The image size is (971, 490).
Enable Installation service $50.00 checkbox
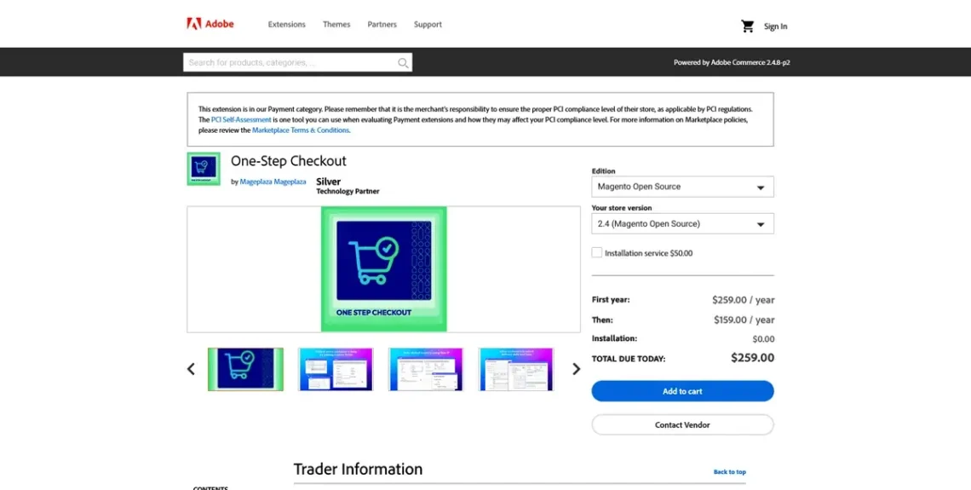coord(597,253)
